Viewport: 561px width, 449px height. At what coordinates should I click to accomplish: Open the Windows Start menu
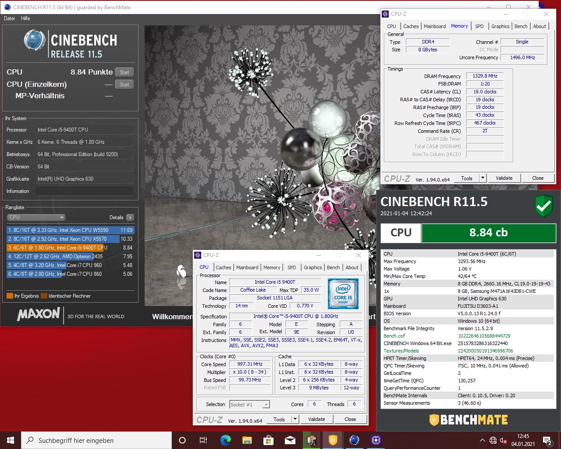click(11, 440)
